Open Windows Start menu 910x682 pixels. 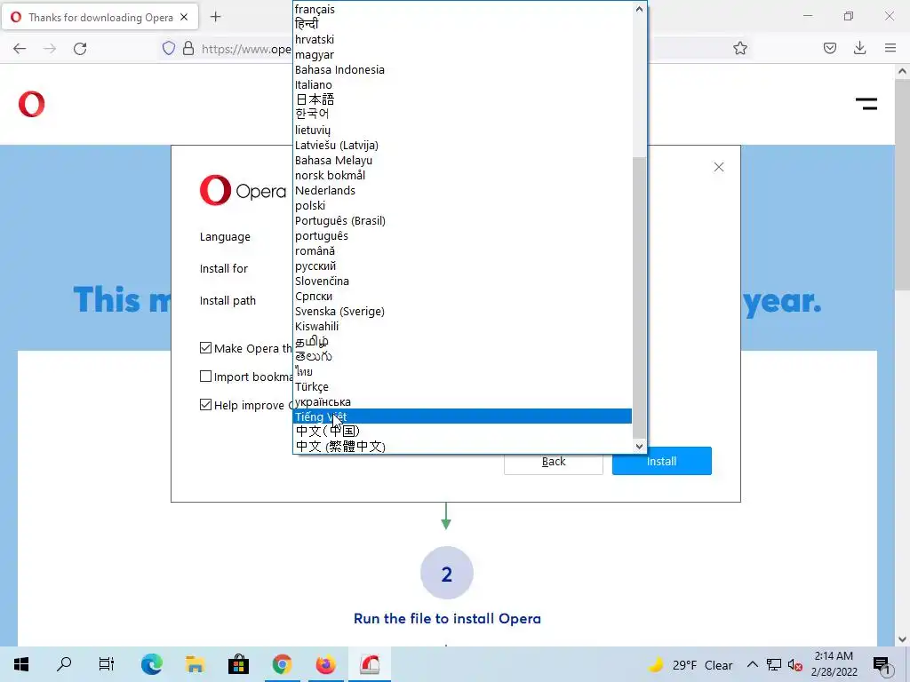pos(21,664)
